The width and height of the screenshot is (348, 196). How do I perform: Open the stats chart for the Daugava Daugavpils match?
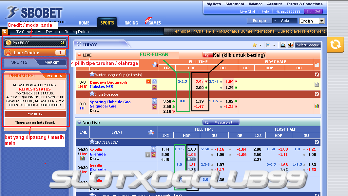click(x=317, y=84)
